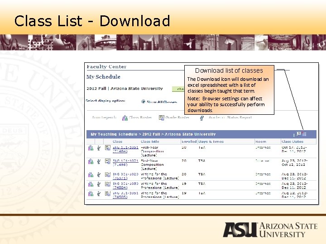This screenshot has width=326, height=244.
Task: Open Class Roster for ENG 301-1020
Action: 91,175
